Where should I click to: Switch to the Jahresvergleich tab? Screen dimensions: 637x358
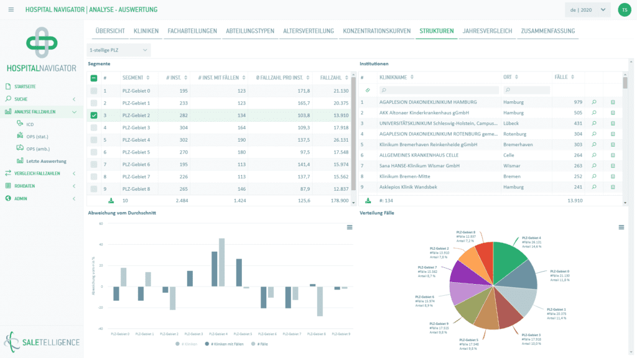(486, 31)
